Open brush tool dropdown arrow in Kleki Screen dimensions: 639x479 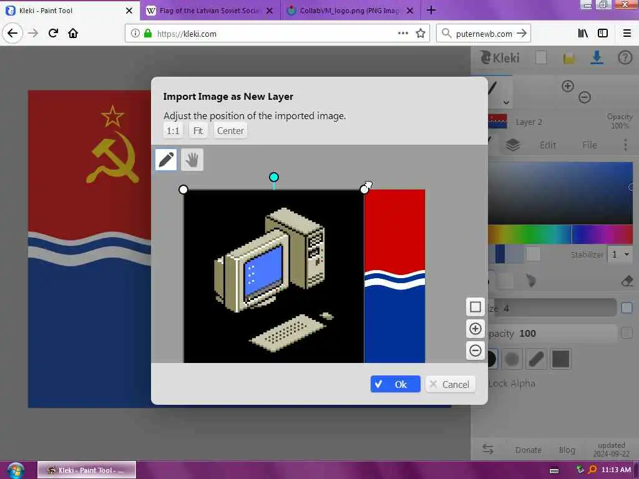[506, 102]
